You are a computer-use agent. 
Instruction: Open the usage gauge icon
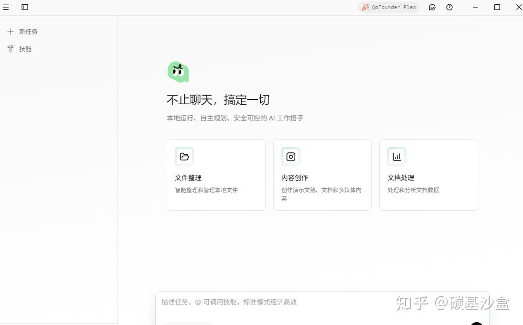click(449, 7)
